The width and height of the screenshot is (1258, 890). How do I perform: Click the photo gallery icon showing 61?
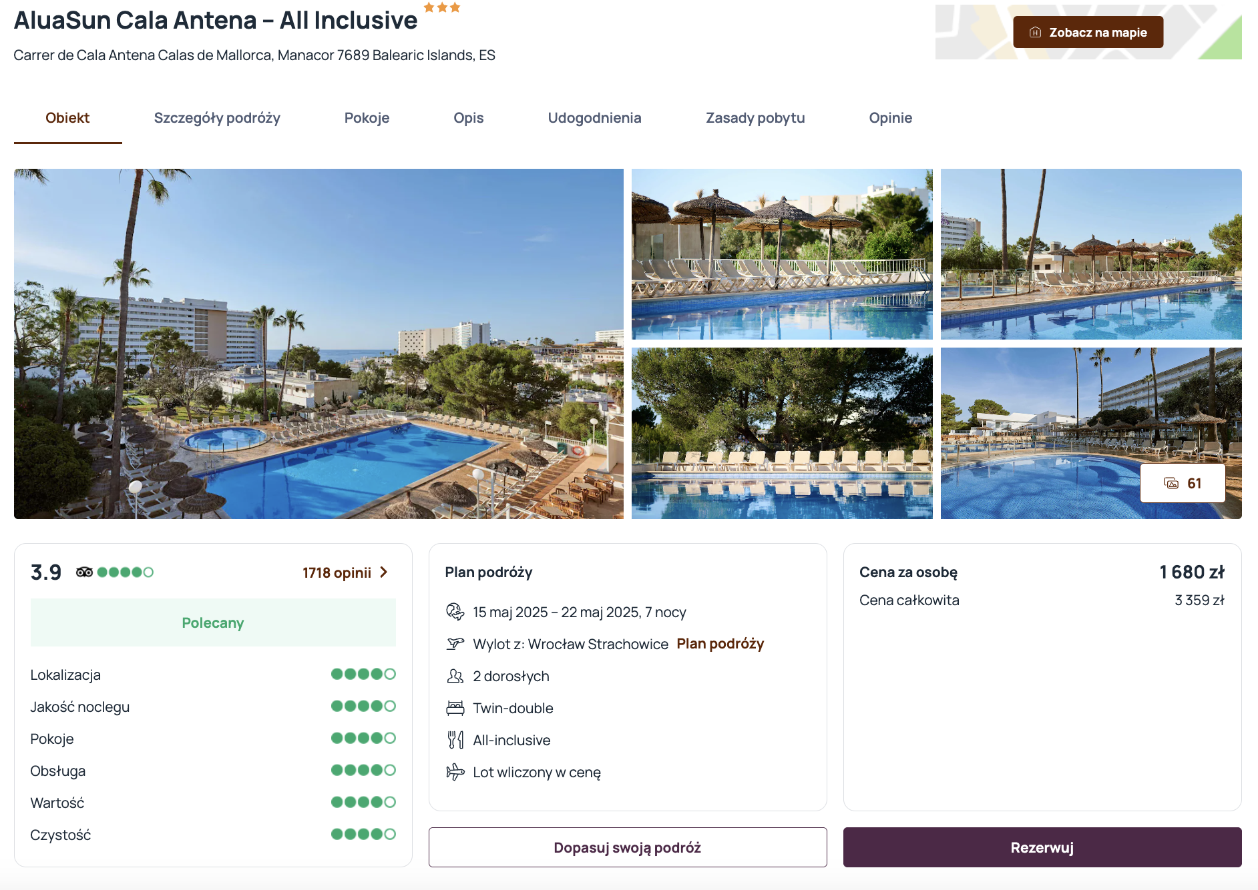pyautogui.click(x=1172, y=484)
